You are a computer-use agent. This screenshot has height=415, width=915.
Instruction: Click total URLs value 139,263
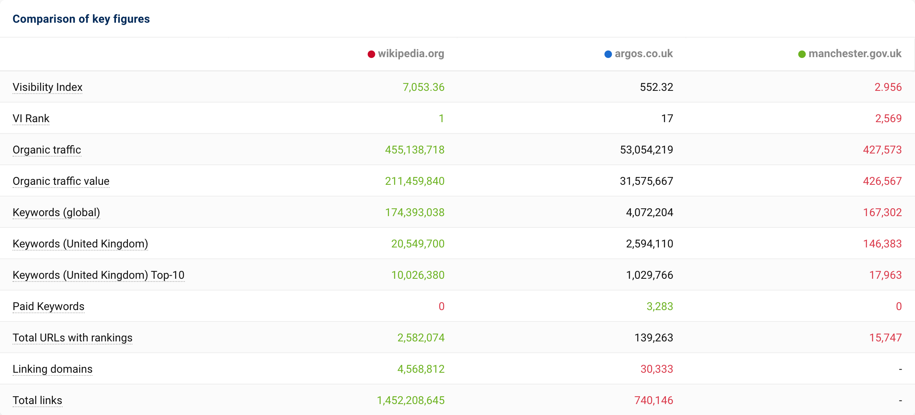tap(654, 337)
